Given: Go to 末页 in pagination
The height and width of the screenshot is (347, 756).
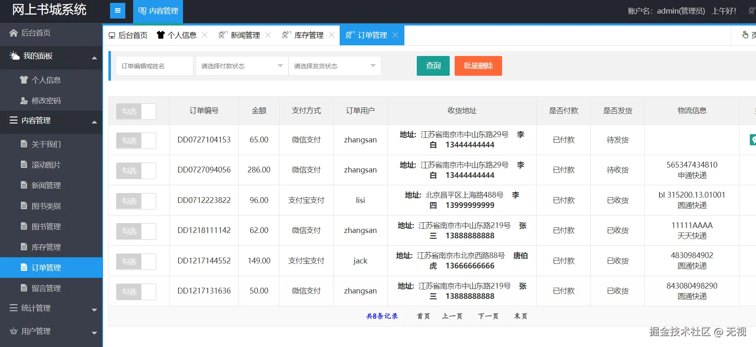Looking at the screenshot, I should click(521, 316).
